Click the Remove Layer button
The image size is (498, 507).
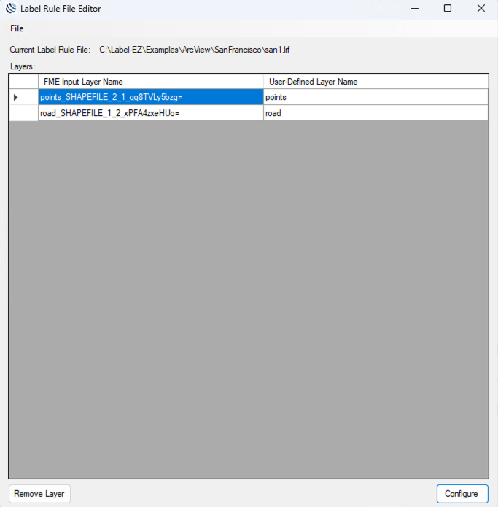39,494
